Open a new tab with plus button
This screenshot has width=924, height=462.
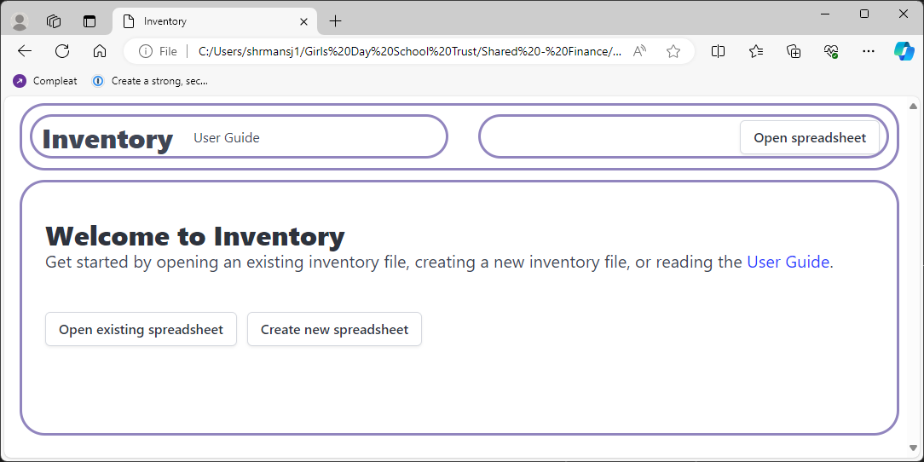(x=336, y=21)
